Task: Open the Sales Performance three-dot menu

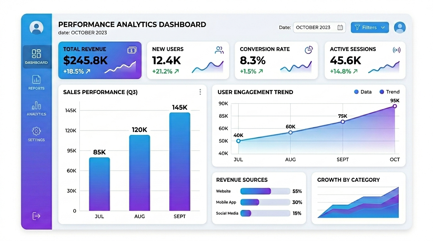Action: click(200, 92)
